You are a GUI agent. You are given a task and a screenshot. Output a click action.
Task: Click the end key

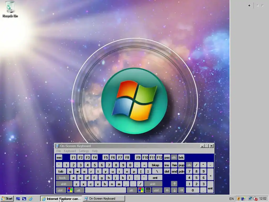[x=174, y=171]
